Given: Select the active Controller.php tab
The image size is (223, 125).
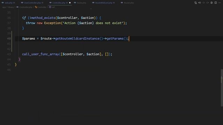Looking at the screenshot, I should (x=60, y=3).
